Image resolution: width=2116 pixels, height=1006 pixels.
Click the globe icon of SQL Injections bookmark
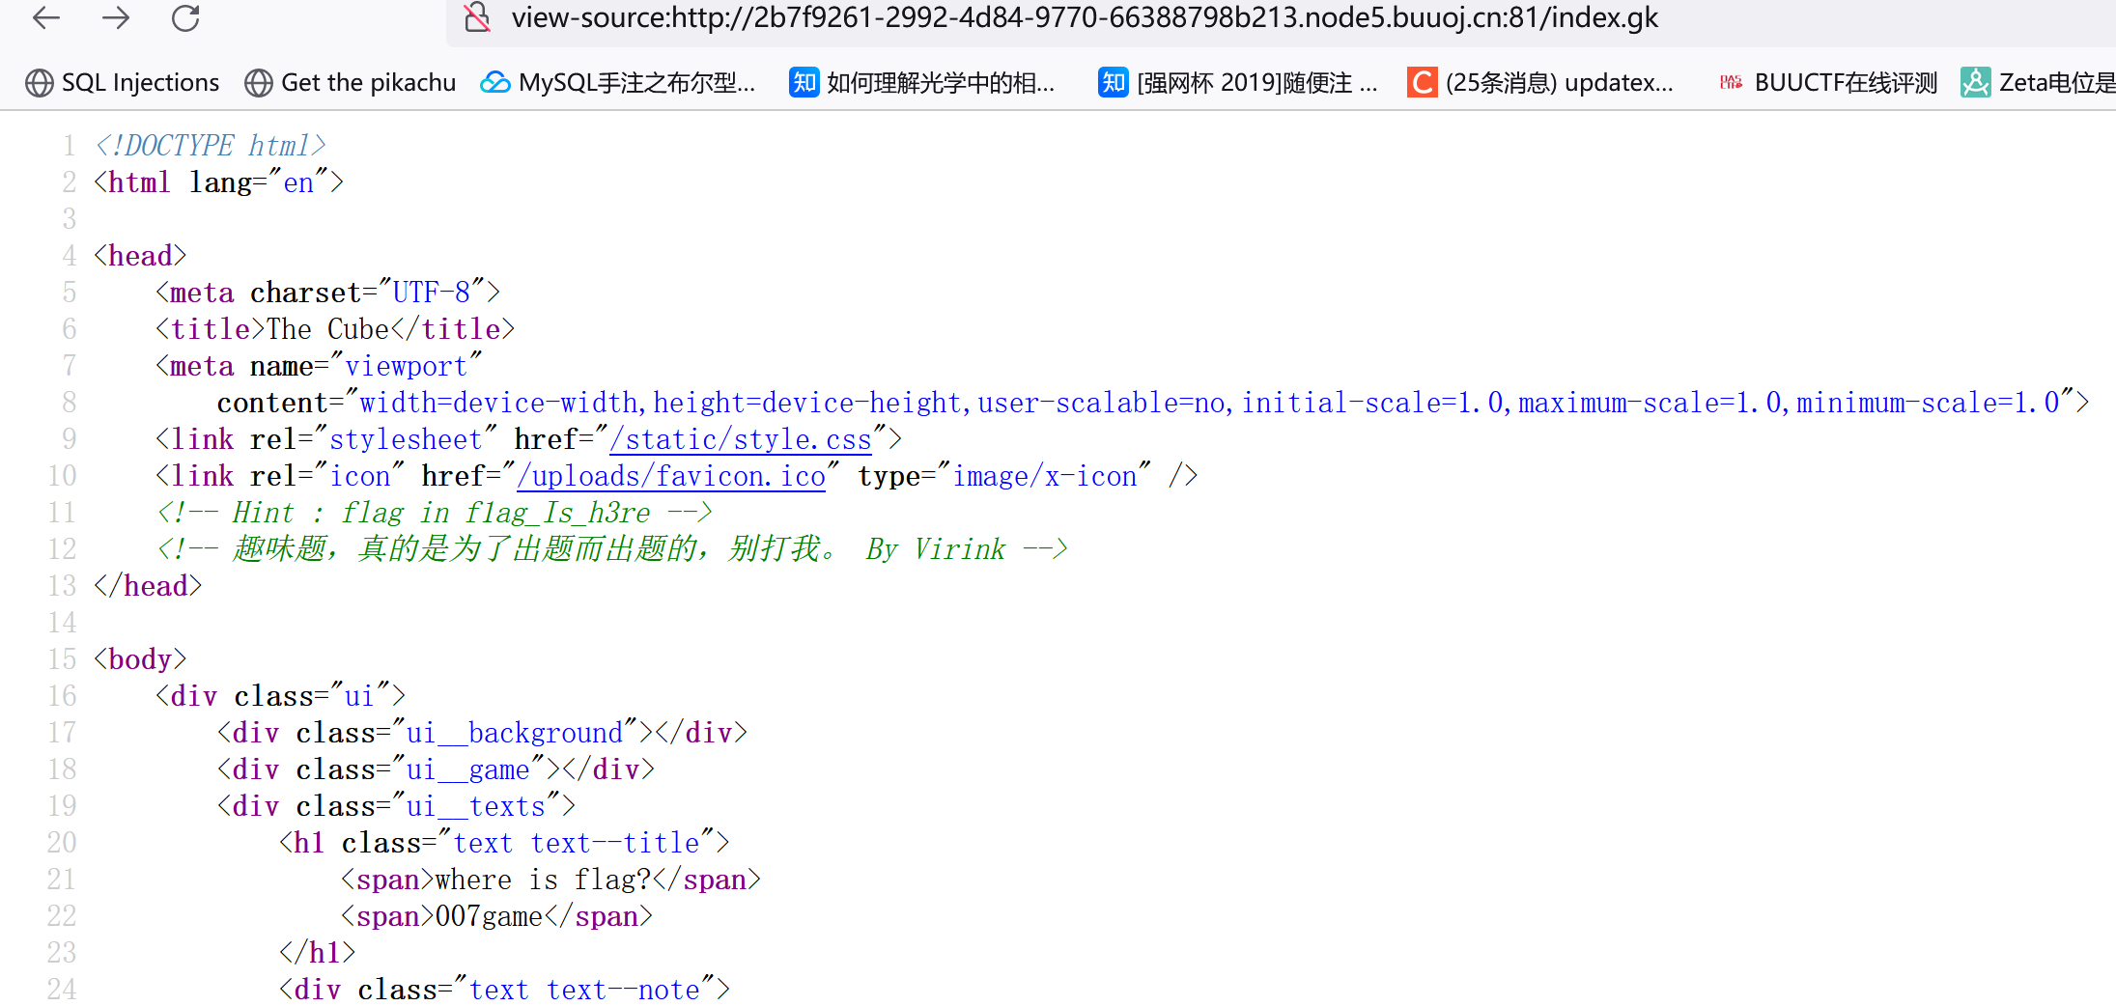pos(39,83)
